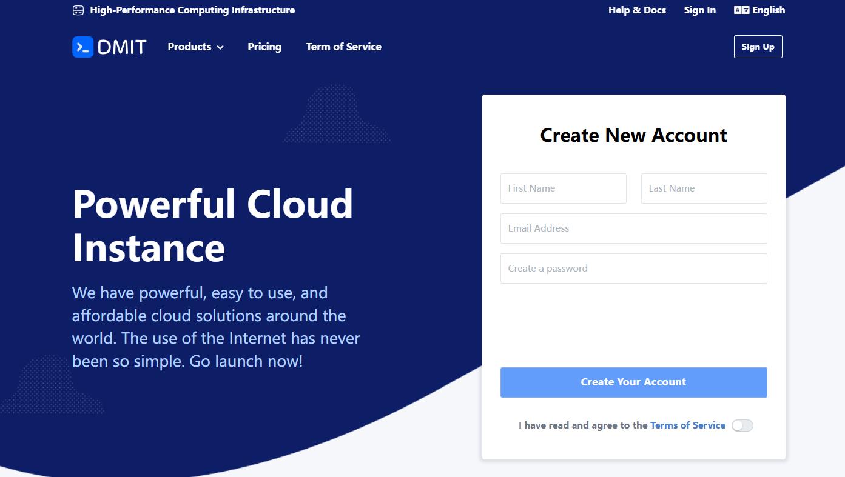Viewport: 845px width, 477px height.
Task: Click the blue DMIT terminal logo icon
Action: (x=82, y=47)
